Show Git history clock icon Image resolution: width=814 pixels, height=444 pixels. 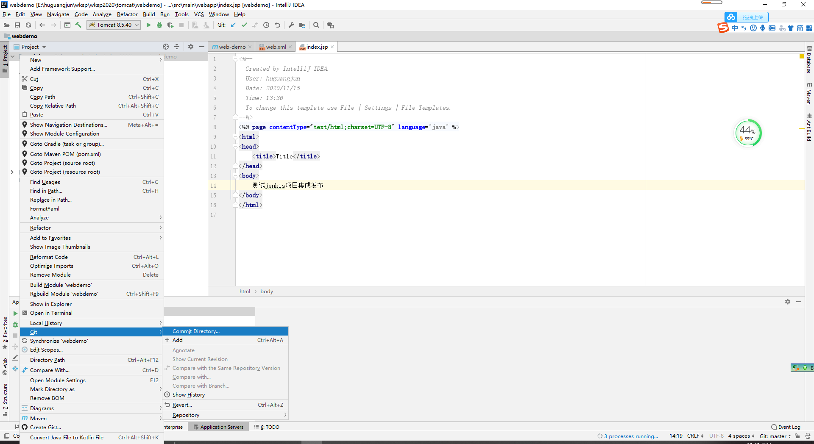(x=266, y=25)
